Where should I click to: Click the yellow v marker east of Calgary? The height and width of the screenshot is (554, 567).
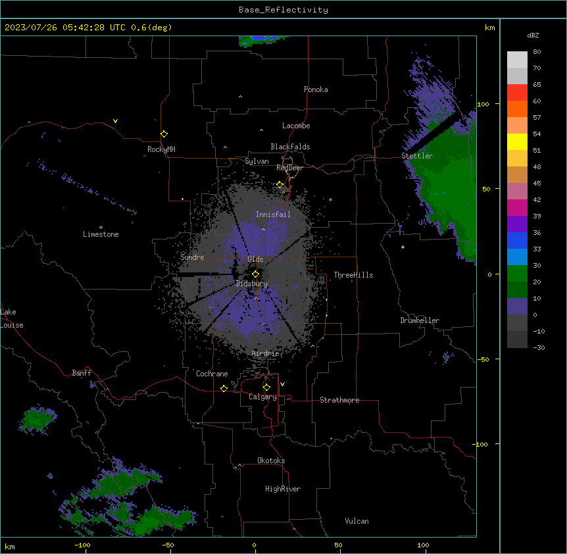click(x=282, y=384)
